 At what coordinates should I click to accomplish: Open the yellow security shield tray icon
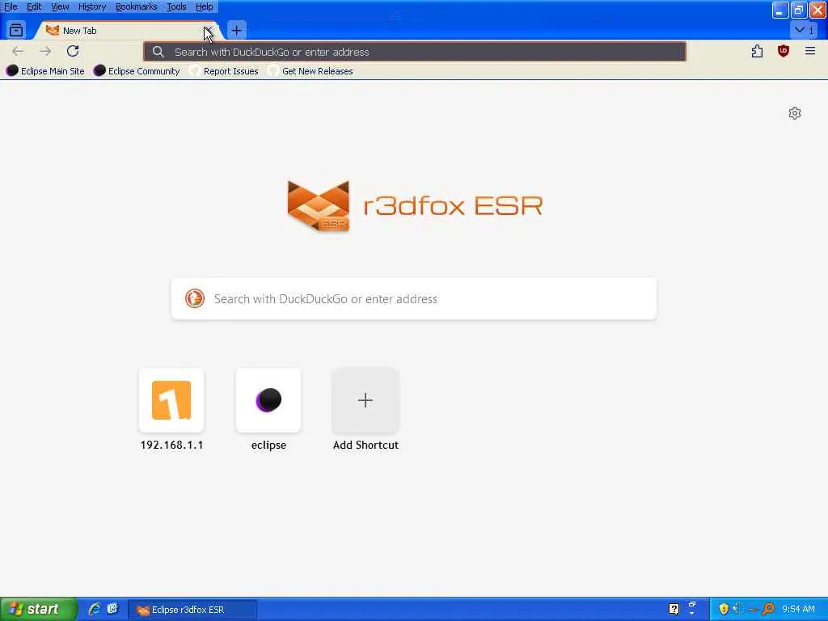coord(724,610)
